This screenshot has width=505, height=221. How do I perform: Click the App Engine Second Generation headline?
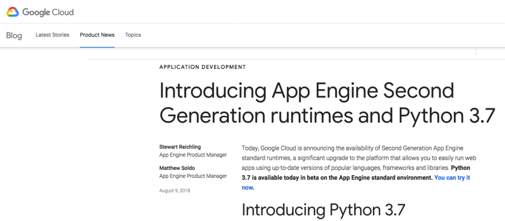(306, 91)
